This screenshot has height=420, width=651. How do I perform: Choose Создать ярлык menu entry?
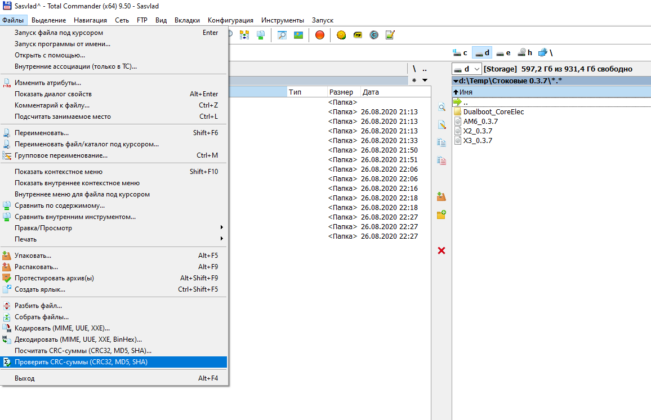coord(114,289)
